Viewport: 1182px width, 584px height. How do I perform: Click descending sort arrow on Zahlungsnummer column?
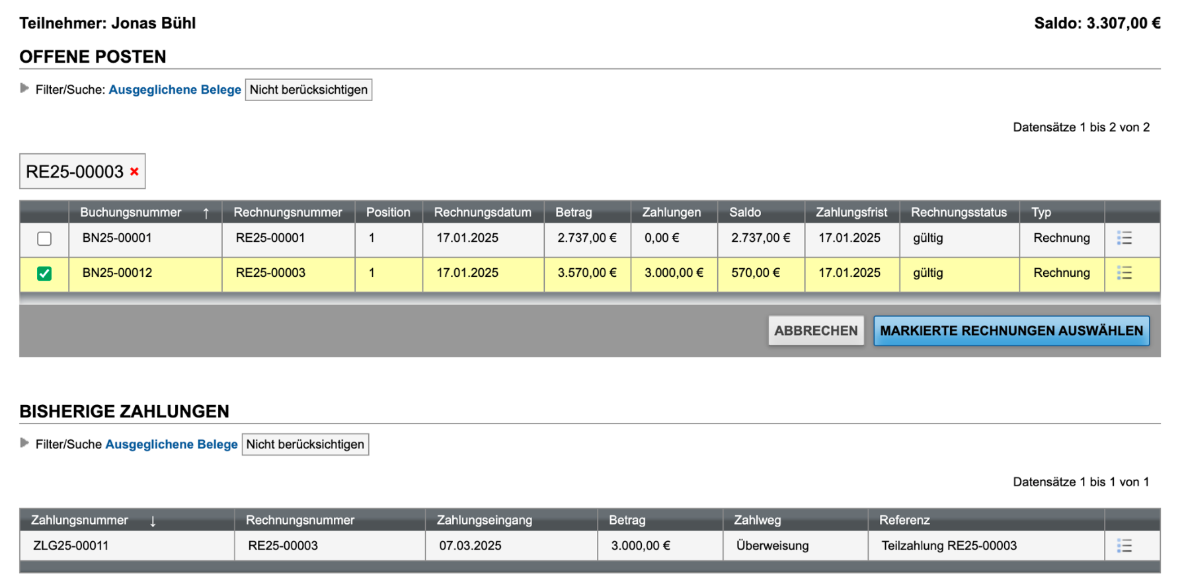(x=153, y=521)
